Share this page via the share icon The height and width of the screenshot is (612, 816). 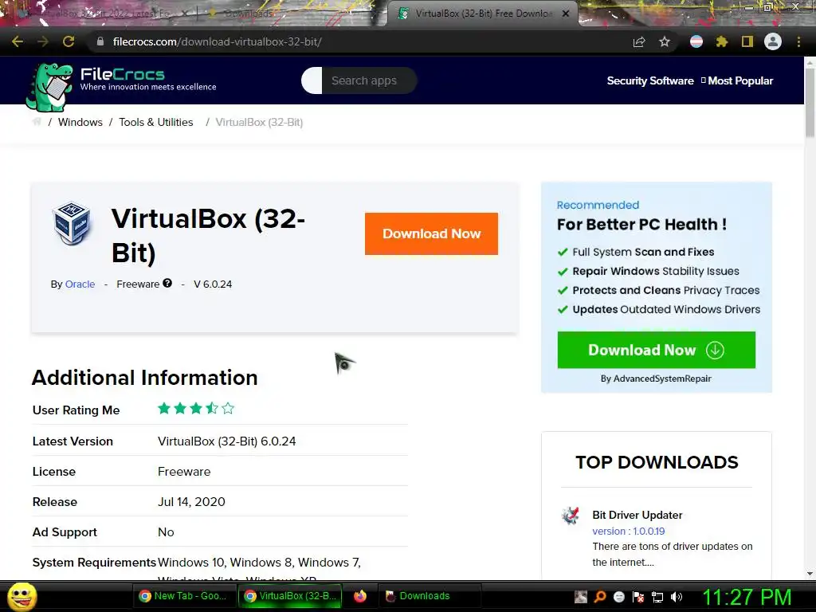pos(639,41)
